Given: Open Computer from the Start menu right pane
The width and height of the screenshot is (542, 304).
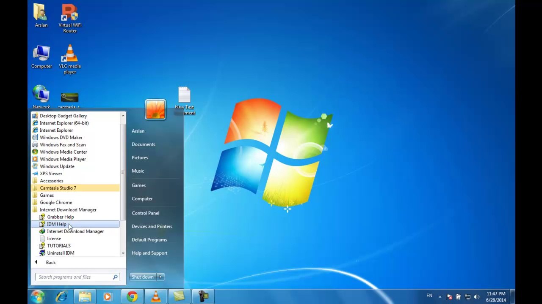Looking at the screenshot, I should (142, 198).
